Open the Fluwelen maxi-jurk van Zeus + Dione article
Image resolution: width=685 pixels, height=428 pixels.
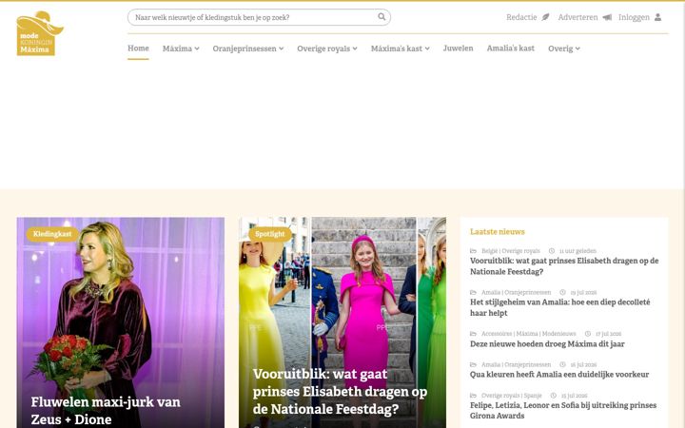(x=106, y=411)
